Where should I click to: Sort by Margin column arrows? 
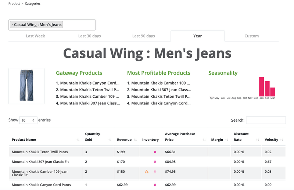[x=226, y=140]
